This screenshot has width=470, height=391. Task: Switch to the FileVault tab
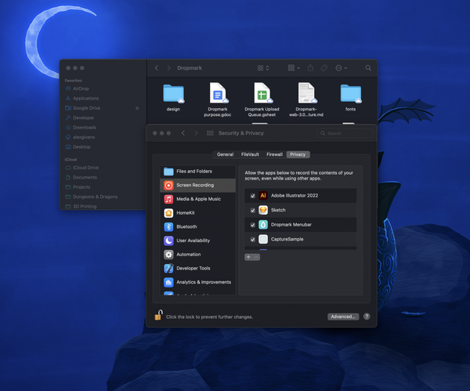click(250, 154)
